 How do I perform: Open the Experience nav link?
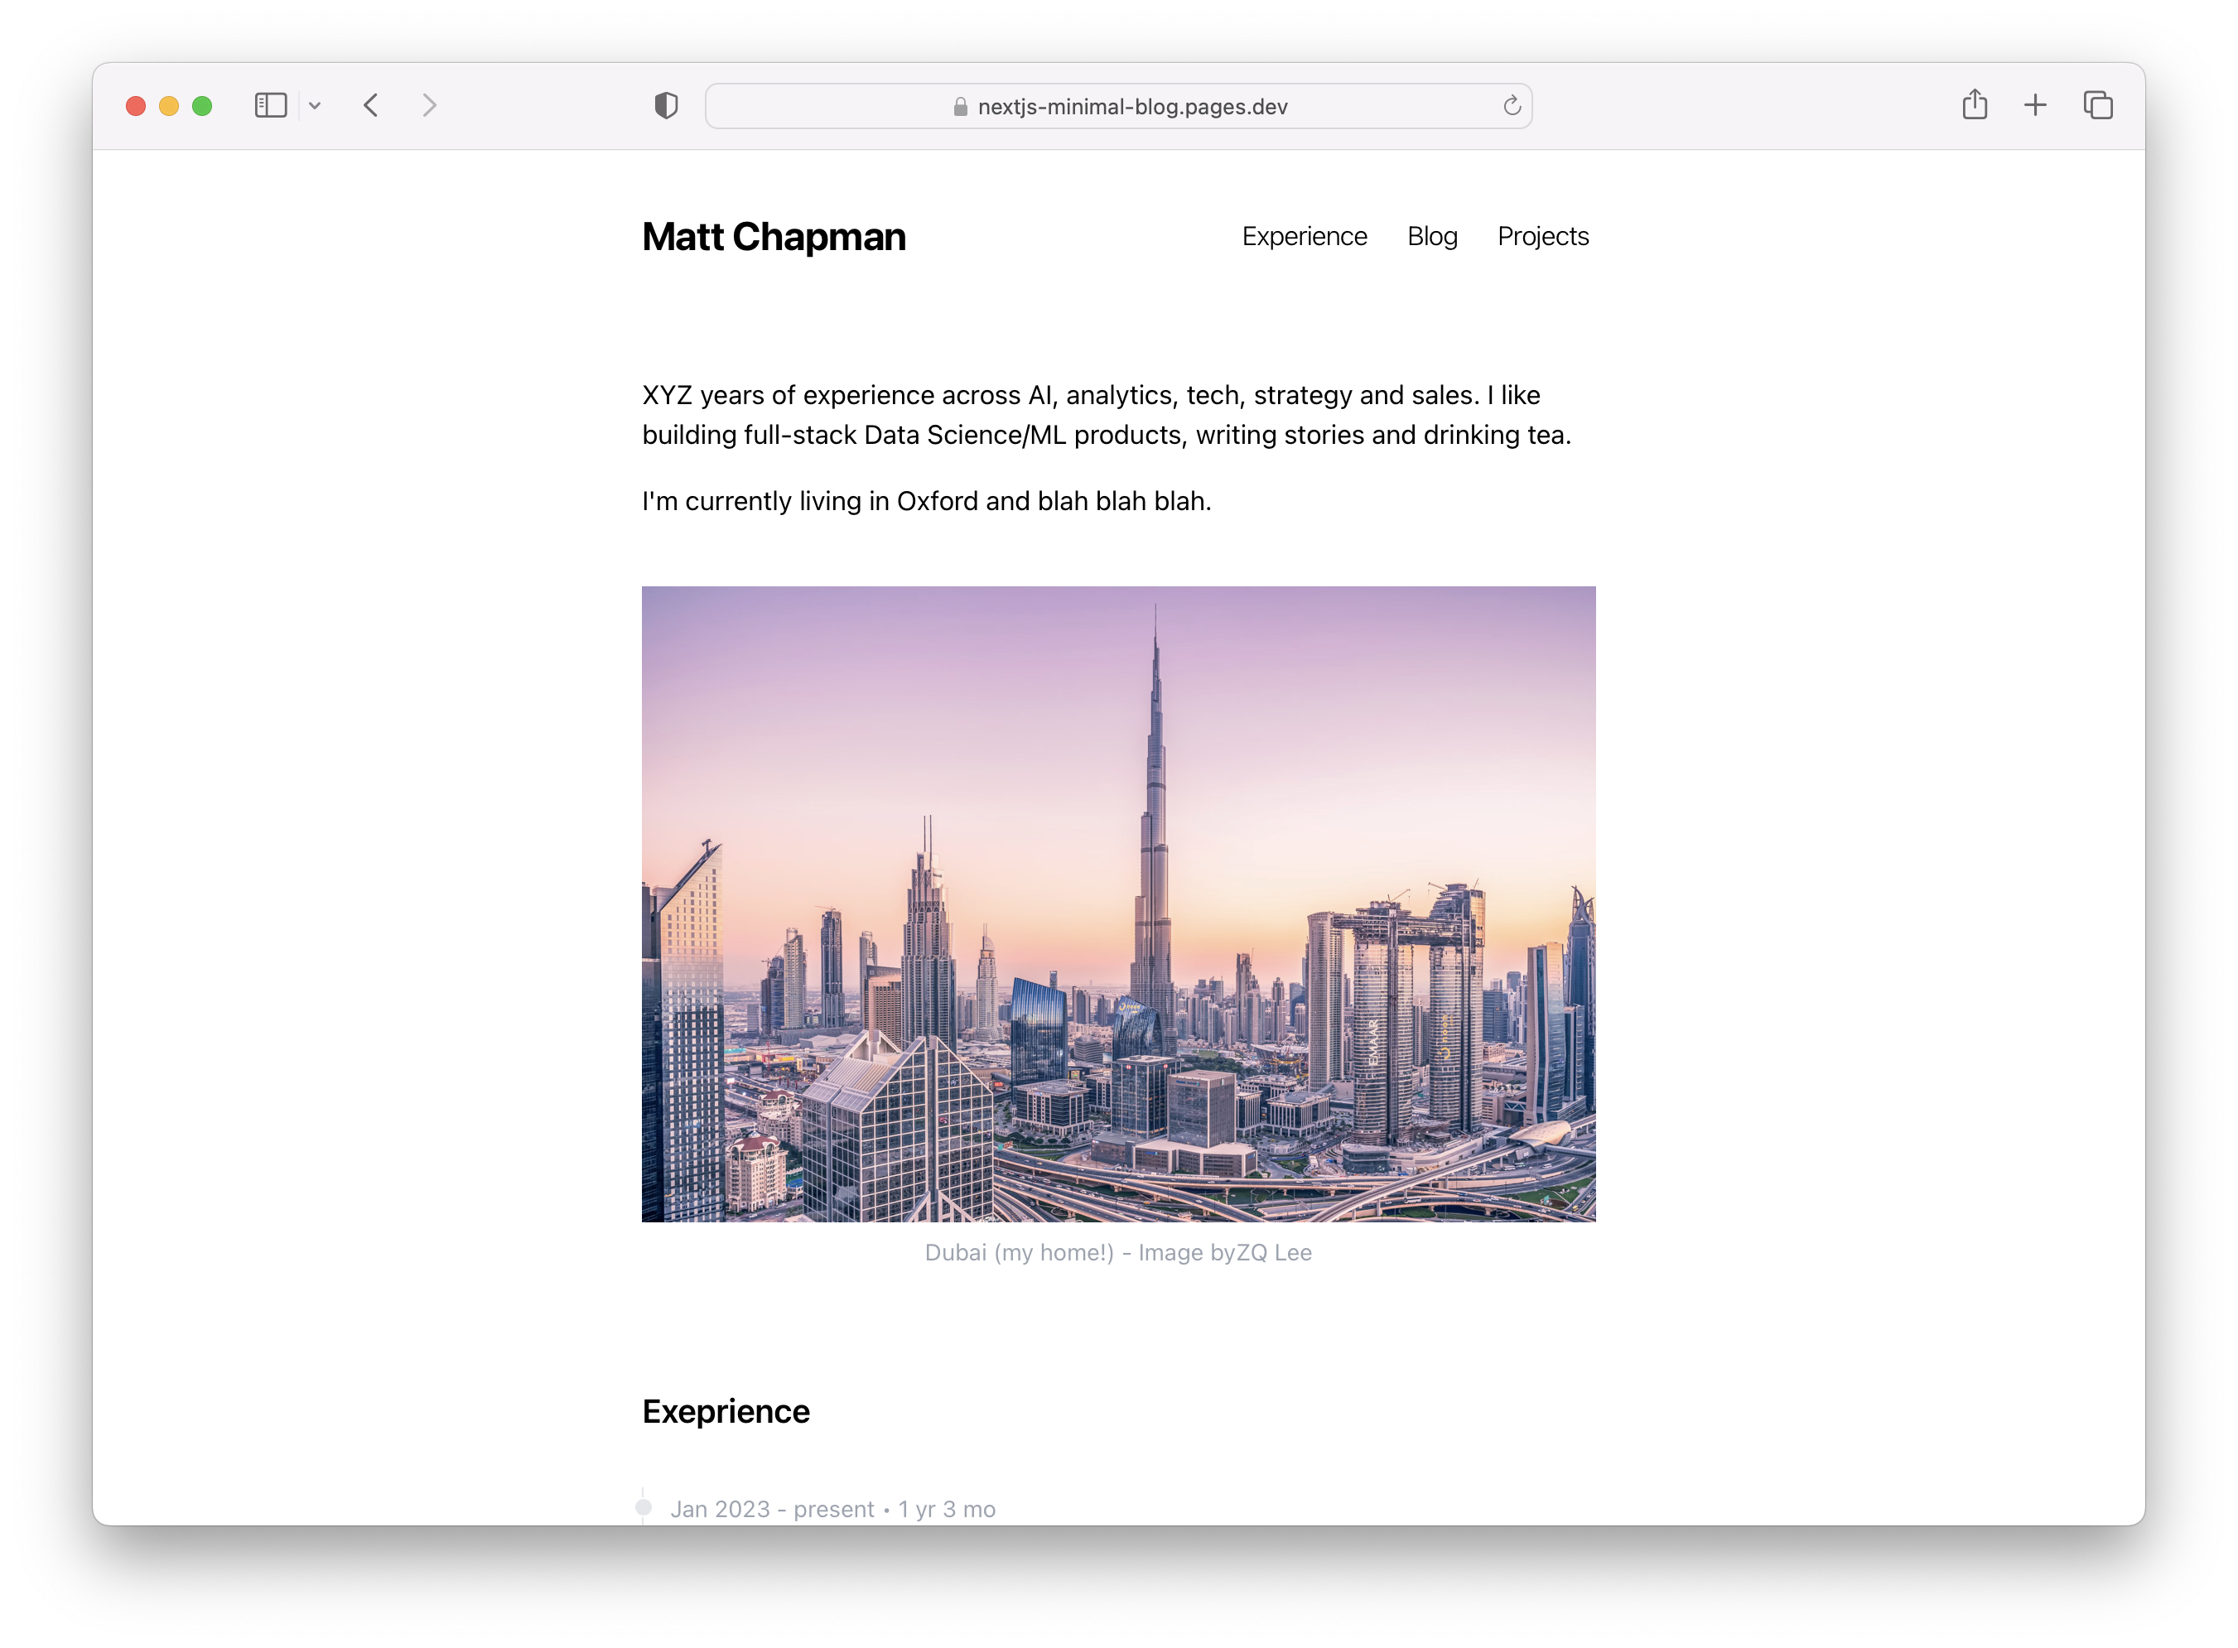point(1304,236)
